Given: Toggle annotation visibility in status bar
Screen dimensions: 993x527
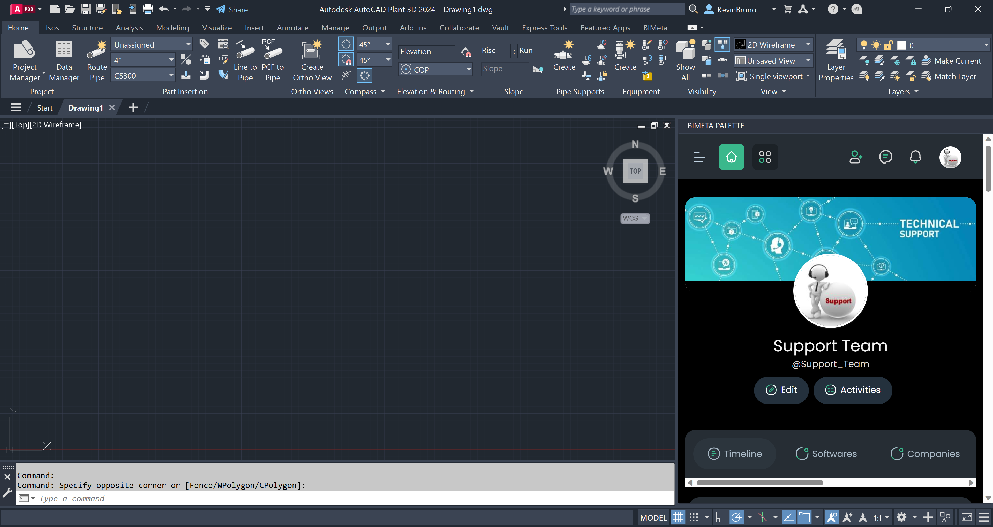Looking at the screenshot, I should click(831, 517).
